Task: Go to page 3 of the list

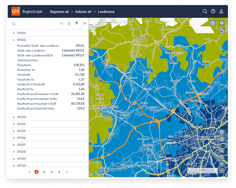Action: (x=51, y=172)
